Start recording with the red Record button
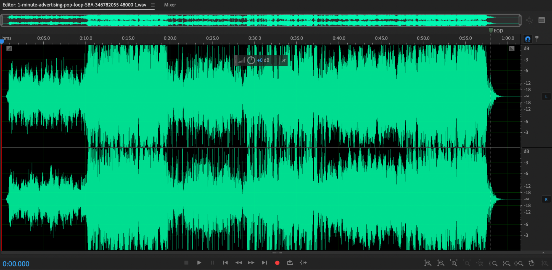The width and height of the screenshot is (552, 270). point(277,263)
